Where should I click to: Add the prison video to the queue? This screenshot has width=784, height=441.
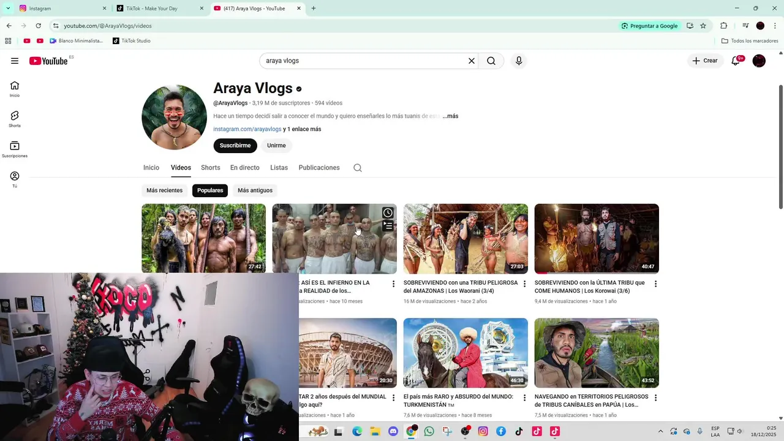[x=388, y=226]
